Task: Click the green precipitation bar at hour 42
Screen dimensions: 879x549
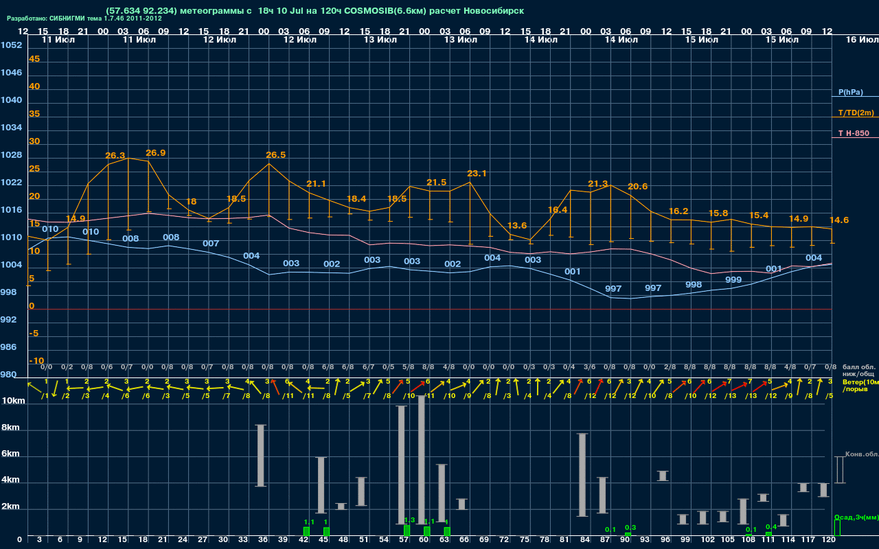Action: point(306,532)
